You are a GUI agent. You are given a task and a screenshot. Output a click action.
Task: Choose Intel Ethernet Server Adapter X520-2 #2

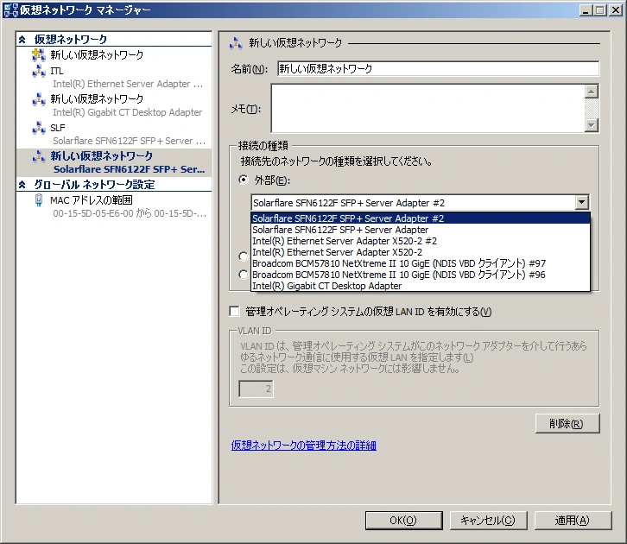pos(421,241)
